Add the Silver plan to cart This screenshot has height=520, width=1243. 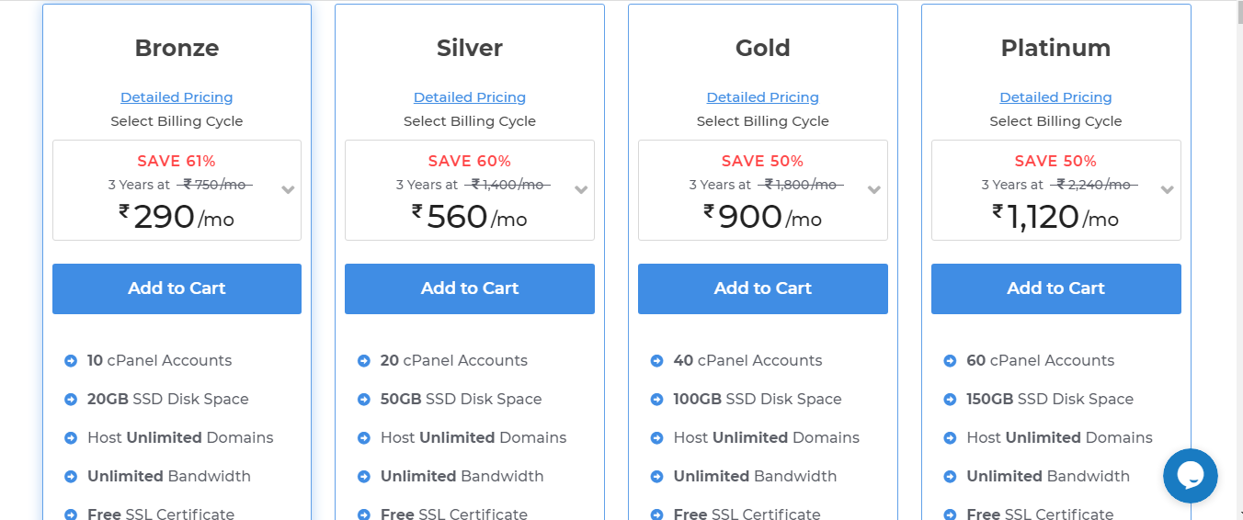470,288
